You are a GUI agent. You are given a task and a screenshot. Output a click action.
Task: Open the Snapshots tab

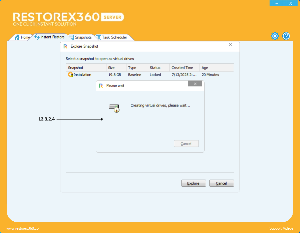tap(81, 37)
